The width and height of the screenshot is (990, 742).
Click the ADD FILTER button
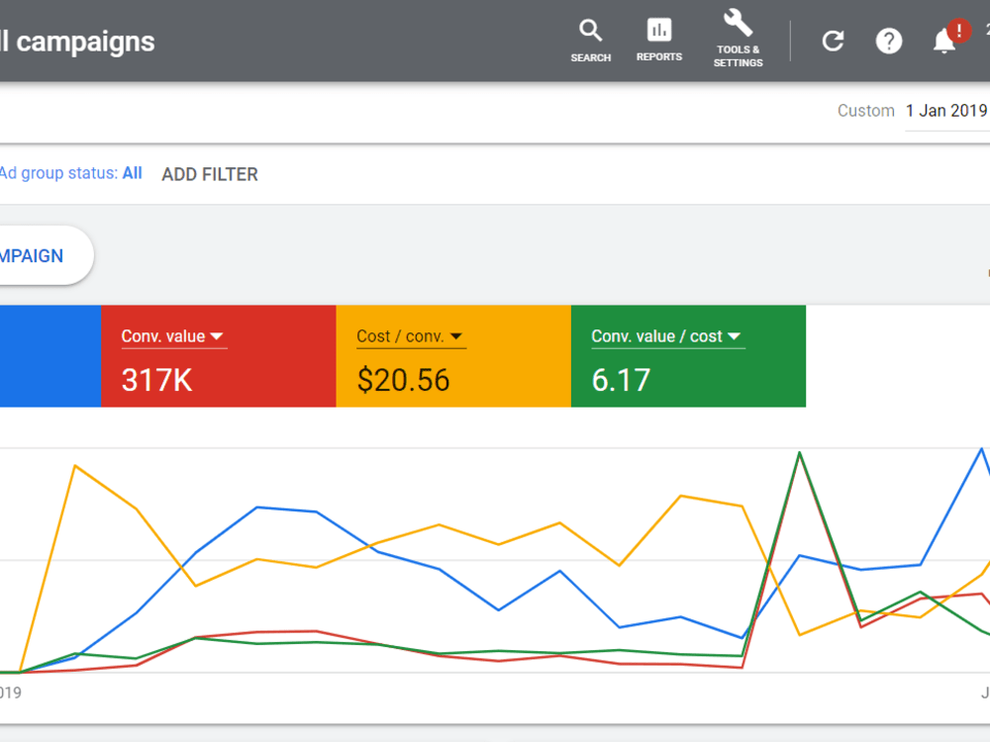pyautogui.click(x=210, y=174)
